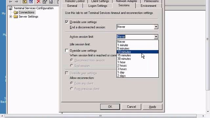210x118 pixels.
Task: Choose 1 hour from the list
Action: pyautogui.click(x=137, y=62)
